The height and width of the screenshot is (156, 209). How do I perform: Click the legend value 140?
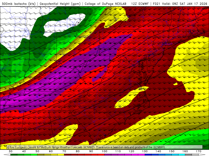(158, 151)
